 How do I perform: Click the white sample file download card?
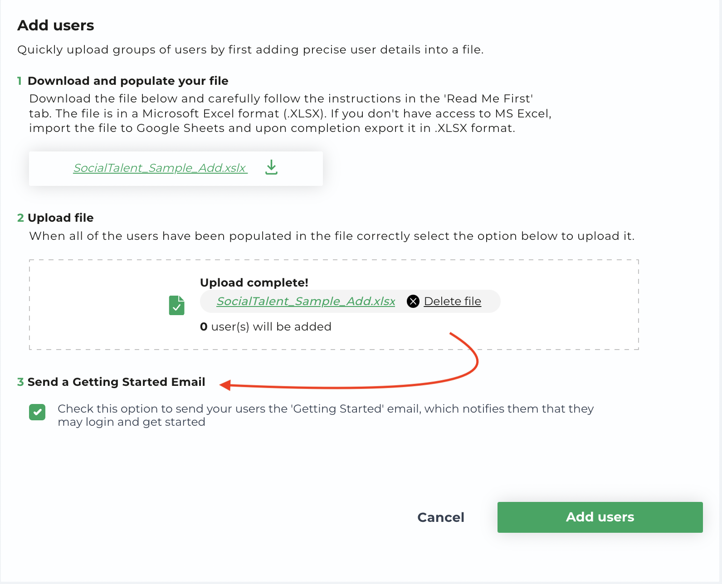(x=176, y=168)
